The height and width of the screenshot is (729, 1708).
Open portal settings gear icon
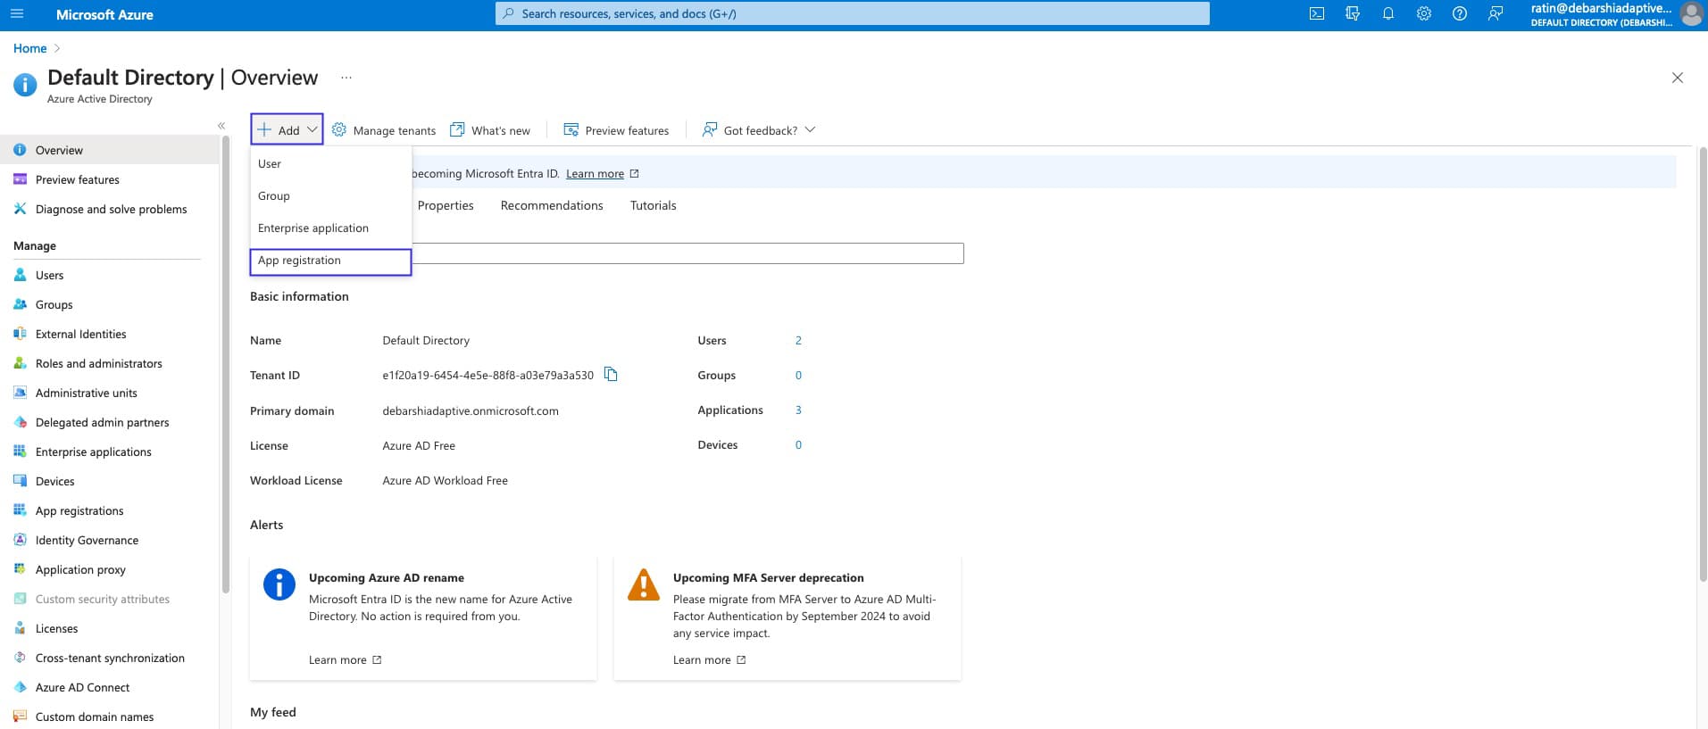point(1424,14)
